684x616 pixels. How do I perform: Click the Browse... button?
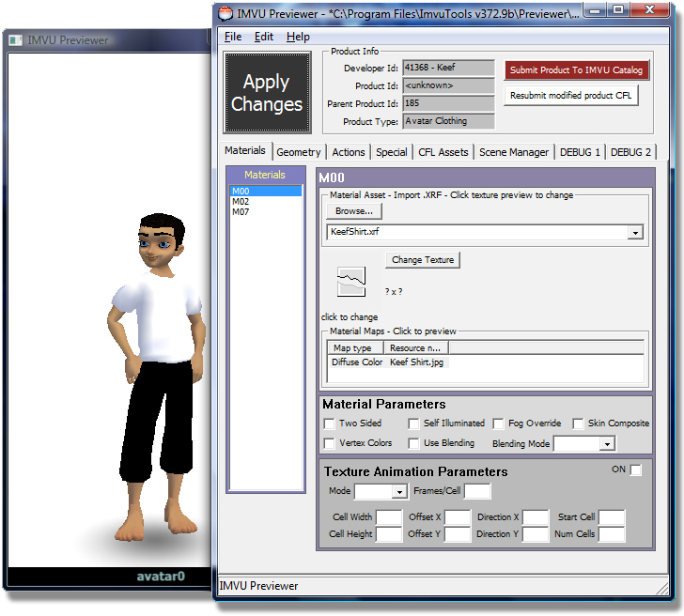click(354, 211)
